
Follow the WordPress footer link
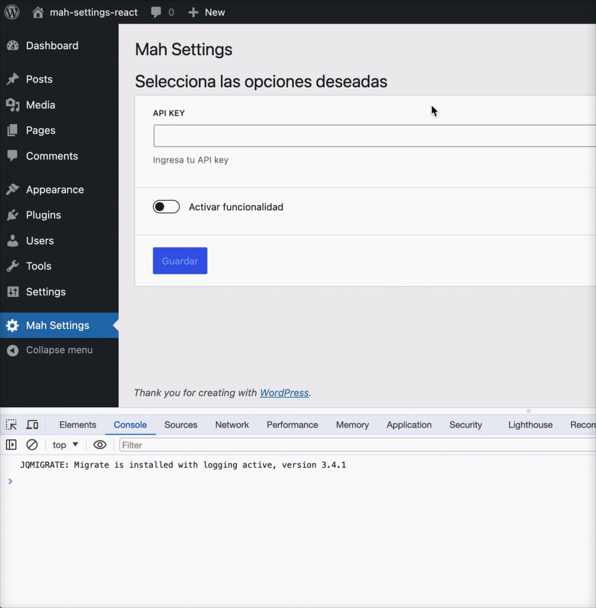coord(284,392)
